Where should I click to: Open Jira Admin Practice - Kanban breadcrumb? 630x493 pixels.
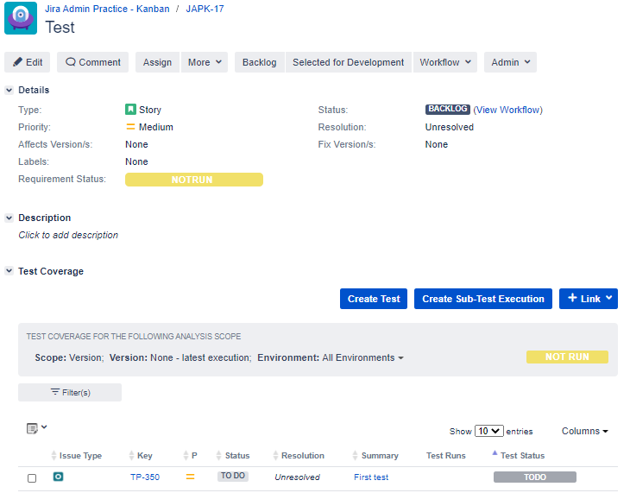[x=107, y=9]
